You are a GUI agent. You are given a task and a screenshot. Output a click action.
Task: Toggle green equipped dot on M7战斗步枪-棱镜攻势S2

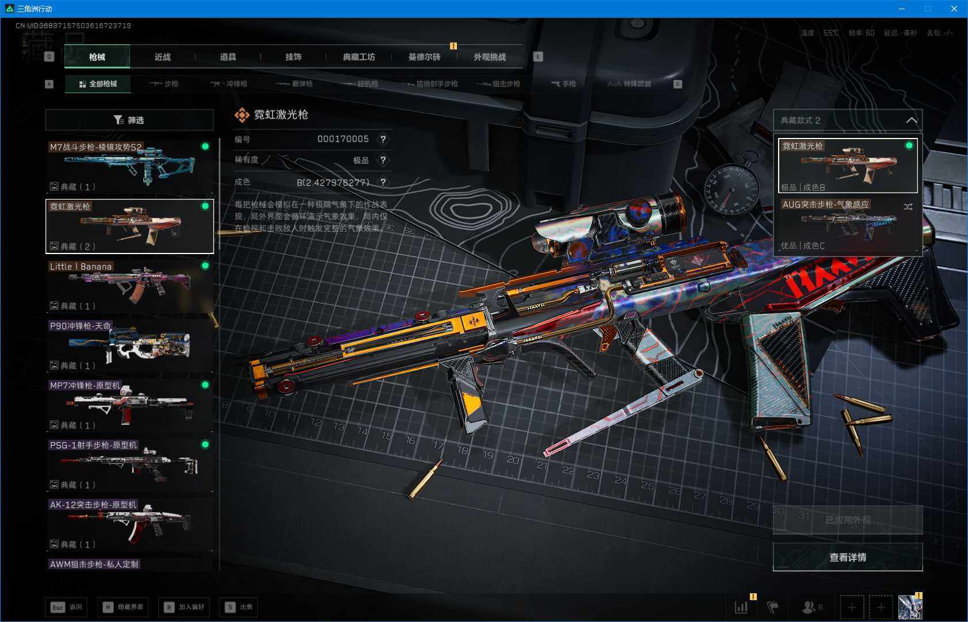(x=205, y=147)
